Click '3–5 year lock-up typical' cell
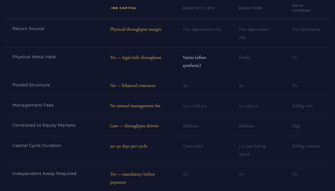Screen dimensions: 335x191 pos(252,150)
